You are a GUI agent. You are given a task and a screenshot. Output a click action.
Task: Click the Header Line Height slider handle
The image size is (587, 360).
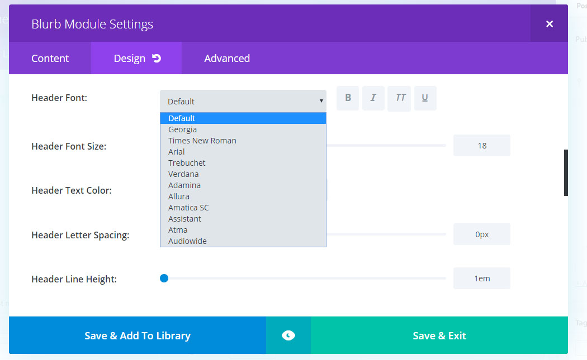pyautogui.click(x=164, y=278)
